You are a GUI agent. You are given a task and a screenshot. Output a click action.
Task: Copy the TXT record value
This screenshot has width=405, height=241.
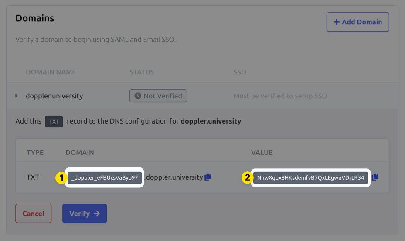tap(375, 177)
